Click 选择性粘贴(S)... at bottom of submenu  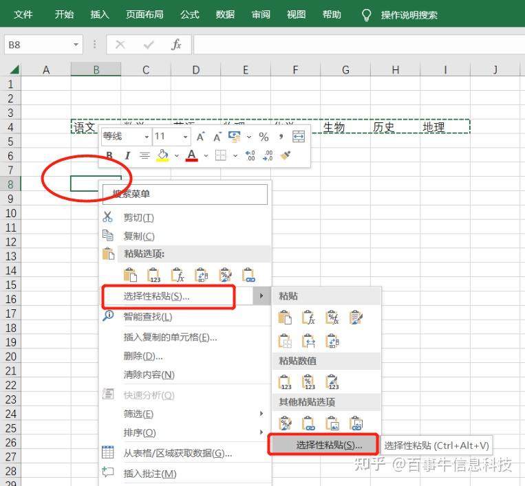[x=323, y=445]
